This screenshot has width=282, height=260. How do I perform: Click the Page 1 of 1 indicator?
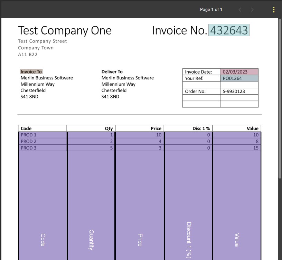point(211,10)
